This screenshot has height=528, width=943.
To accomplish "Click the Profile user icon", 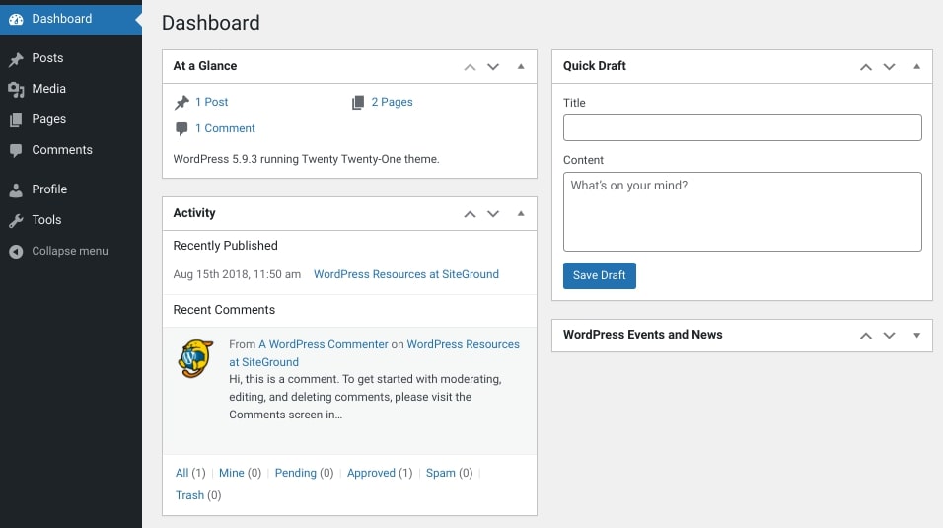I will (16, 189).
